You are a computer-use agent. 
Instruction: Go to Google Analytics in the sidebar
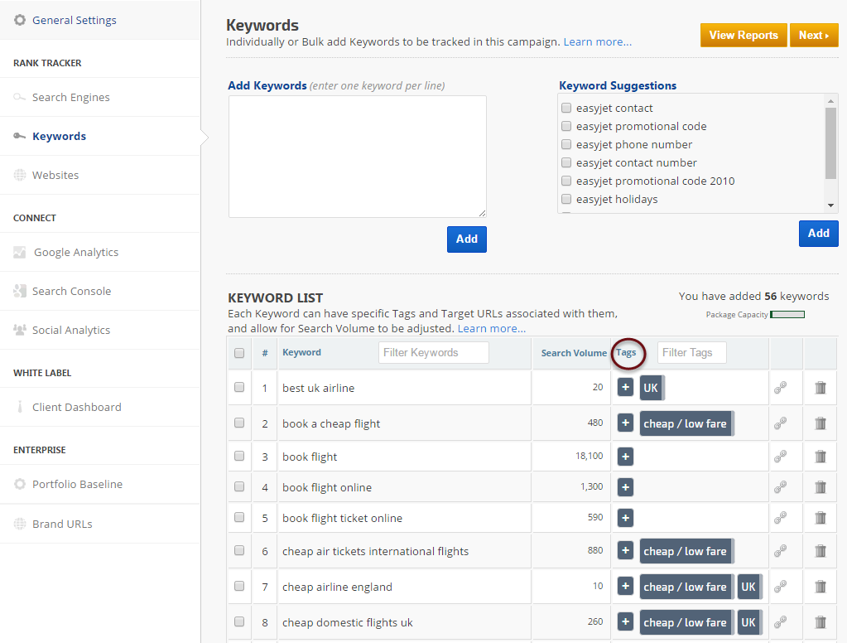[75, 252]
